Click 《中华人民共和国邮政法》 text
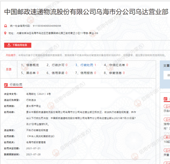This screenshot has height=164, width=170. (x=40, y=136)
